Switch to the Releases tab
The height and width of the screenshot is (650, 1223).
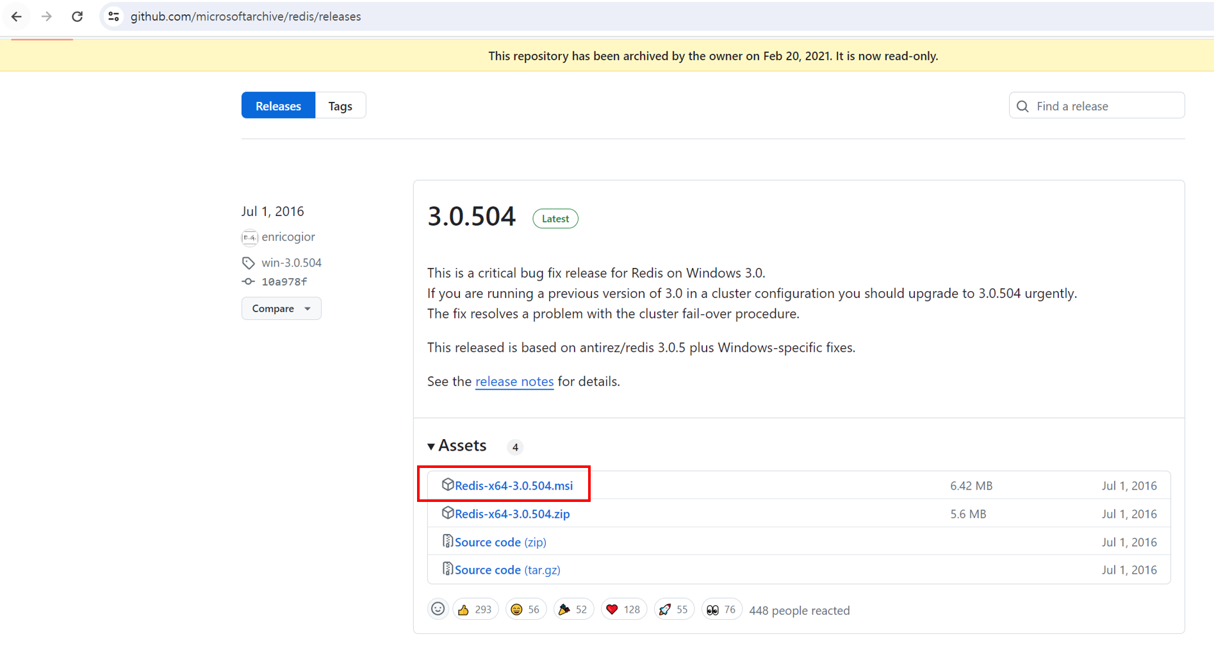pos(278,106)
